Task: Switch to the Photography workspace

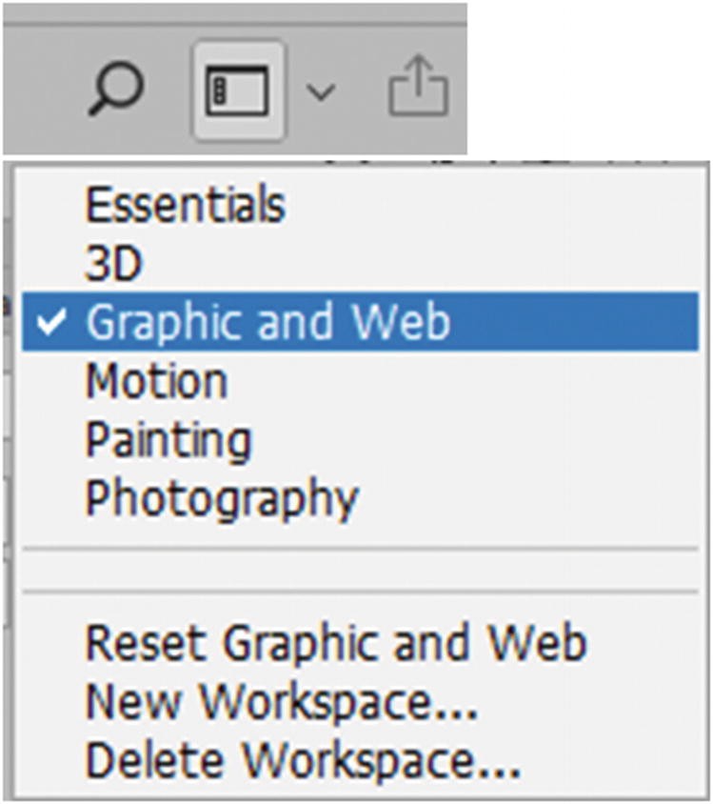Action: (222, 499)
